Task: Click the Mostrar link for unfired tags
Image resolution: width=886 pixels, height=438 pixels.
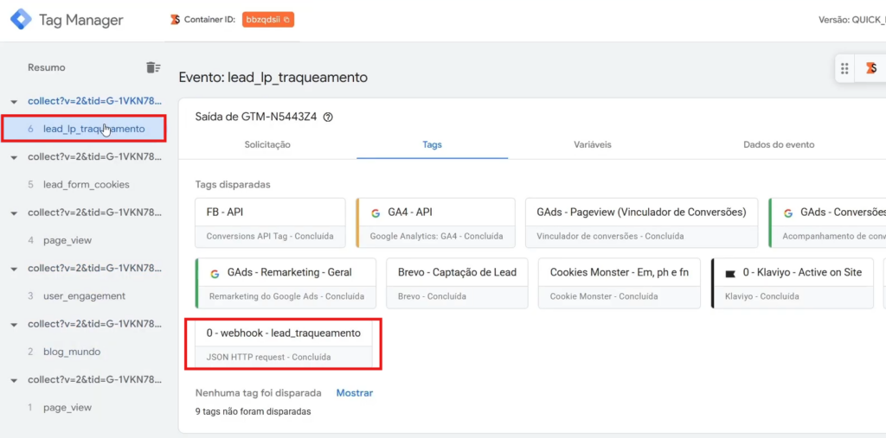Action: pos(355,393)
